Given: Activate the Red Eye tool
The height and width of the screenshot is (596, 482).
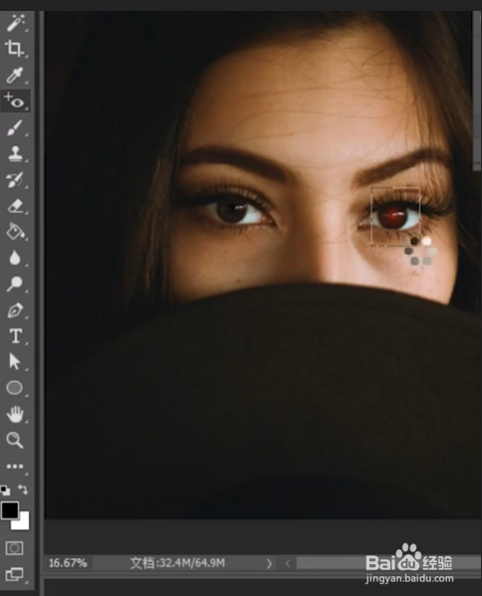Looking at the screenshot, I should click(15, 100).
